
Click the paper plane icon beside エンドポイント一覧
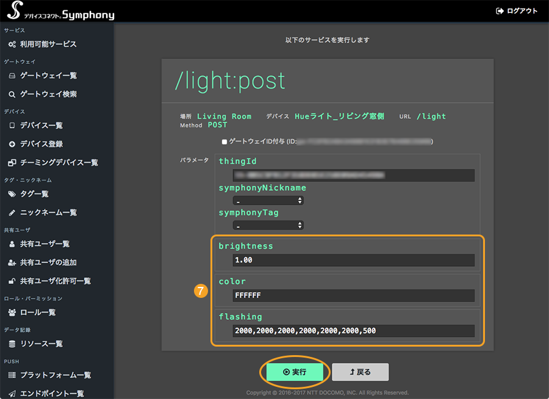pos(12,394)
